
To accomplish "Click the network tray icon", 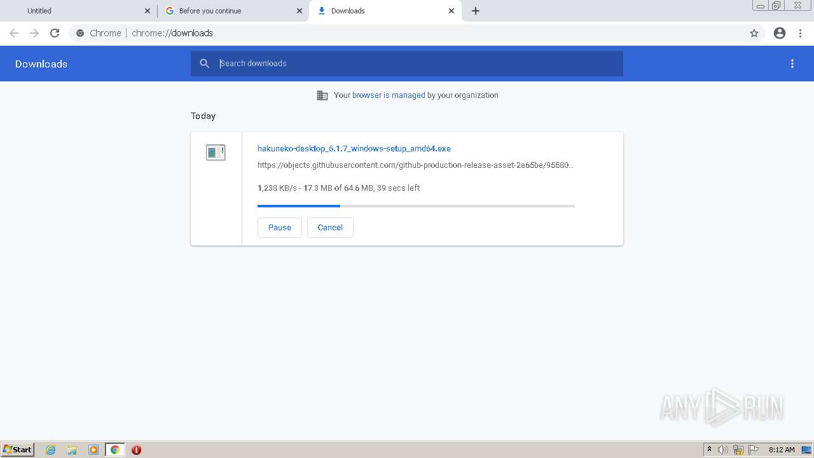I will [738, 450].
